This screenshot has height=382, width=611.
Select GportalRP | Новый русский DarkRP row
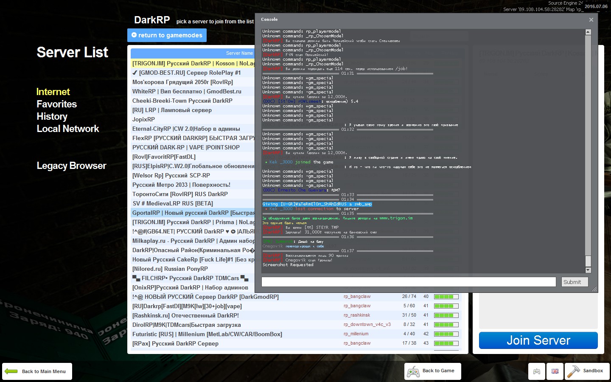tap(193, 213)
